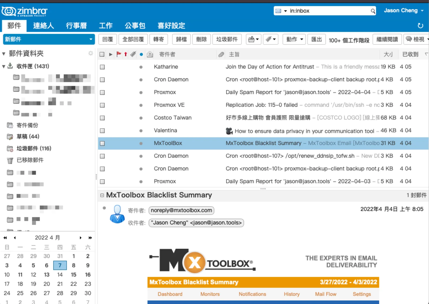429x304 pixels.
Task: Check the MxToolBox message checkbox
Action: coord(102,143)
